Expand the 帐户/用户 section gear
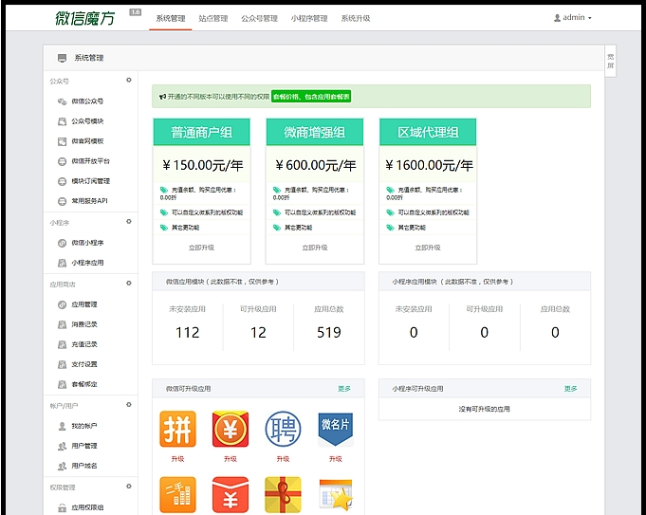This screenshot has height=515, width=646. pyautogui.click(x=129, y=405)
